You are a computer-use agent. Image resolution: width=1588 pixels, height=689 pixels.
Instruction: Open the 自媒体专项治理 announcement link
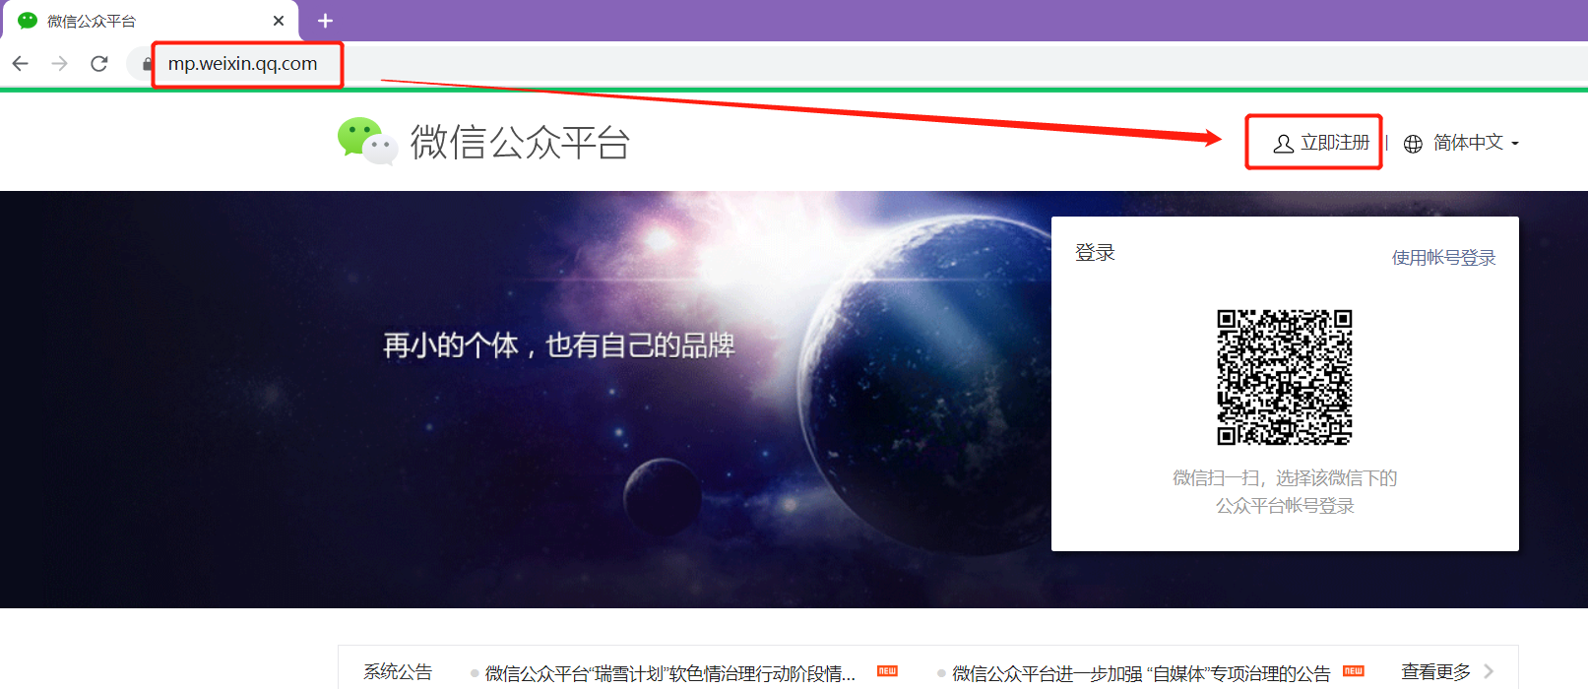click(1141, 673)
